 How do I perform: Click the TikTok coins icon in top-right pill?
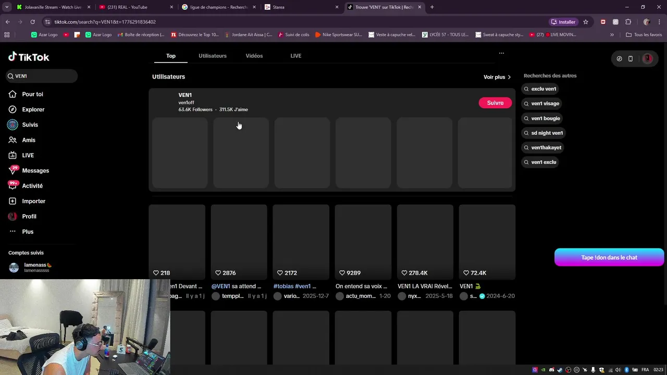coord(619,59)
